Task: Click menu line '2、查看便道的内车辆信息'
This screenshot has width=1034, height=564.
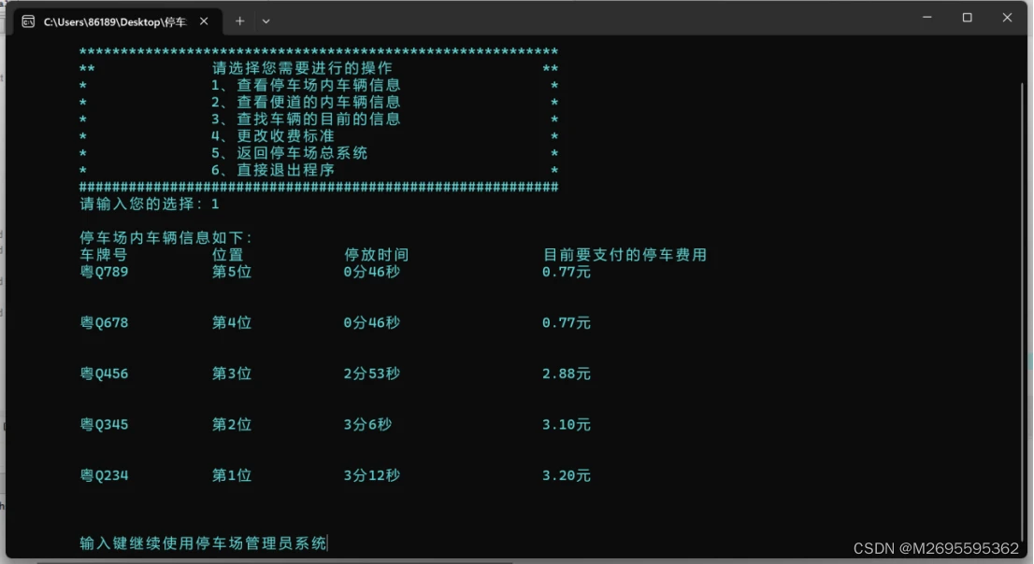Action: [306, 102]
